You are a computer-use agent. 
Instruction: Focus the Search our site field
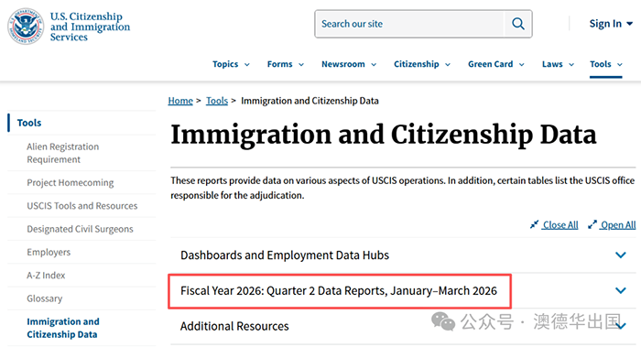point(409,24)
